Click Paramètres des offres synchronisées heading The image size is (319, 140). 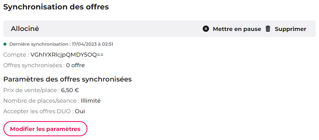tap(67, 79)
